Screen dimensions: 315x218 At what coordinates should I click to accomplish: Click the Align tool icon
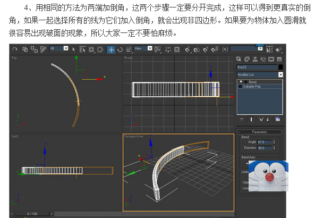pyautogui.click(x=279, y=49)
